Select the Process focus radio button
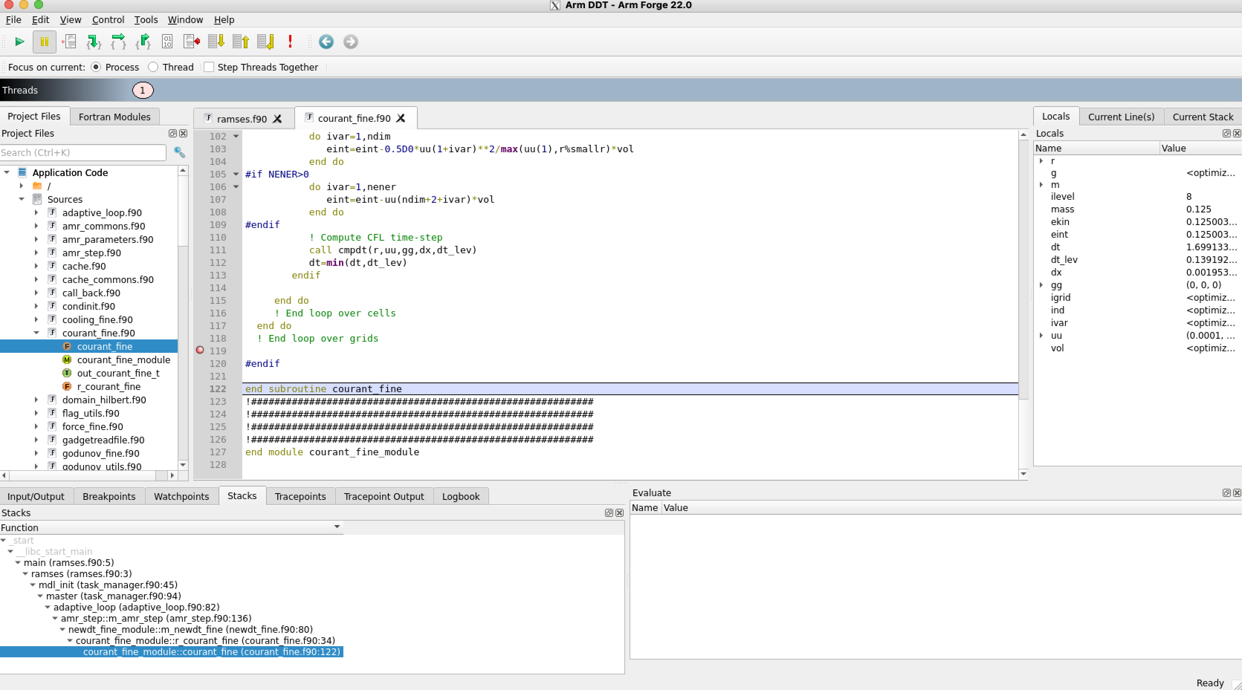 (96, 67)
